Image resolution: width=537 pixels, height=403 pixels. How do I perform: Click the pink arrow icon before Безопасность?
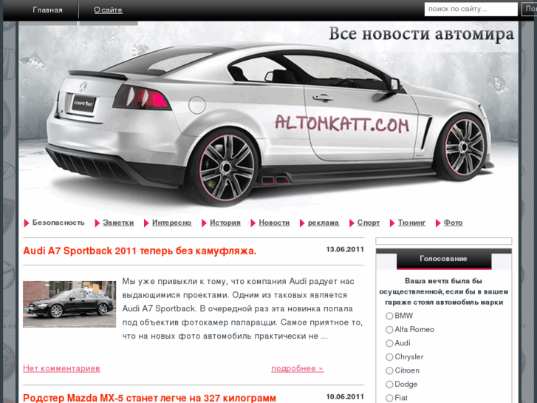pyautogui.click(x=27, y=223)
